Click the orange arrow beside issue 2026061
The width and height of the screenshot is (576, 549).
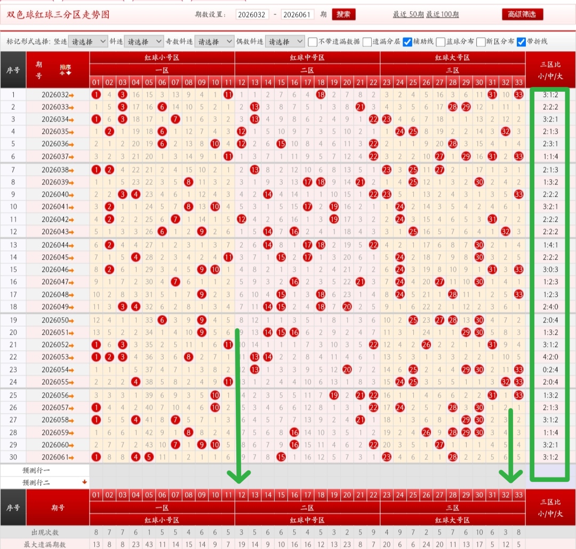tap(71, 458)
